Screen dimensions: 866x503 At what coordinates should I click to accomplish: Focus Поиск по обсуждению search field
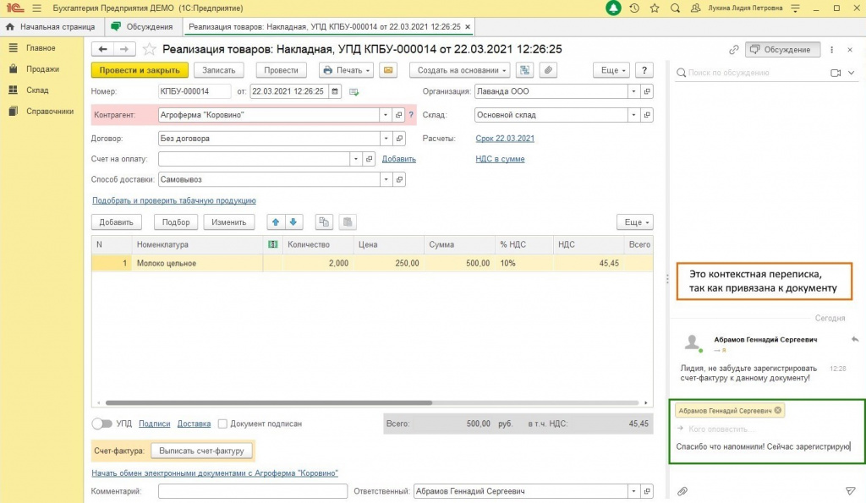tap(751, 73)
